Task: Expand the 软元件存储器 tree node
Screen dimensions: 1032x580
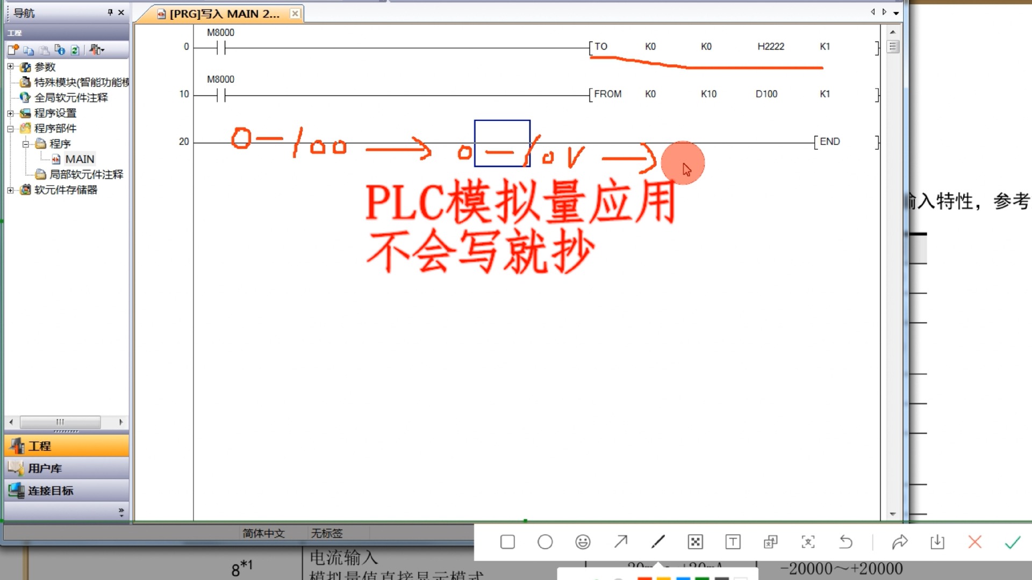Action: point(10,190)
